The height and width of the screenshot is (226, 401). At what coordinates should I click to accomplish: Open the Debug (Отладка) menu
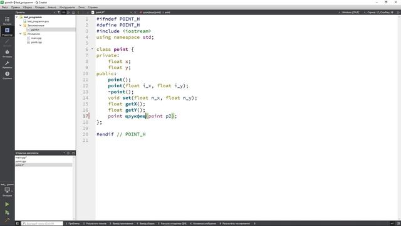pos(39,7)
